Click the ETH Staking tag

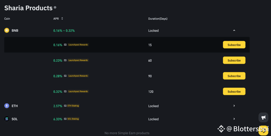point(73,106)
